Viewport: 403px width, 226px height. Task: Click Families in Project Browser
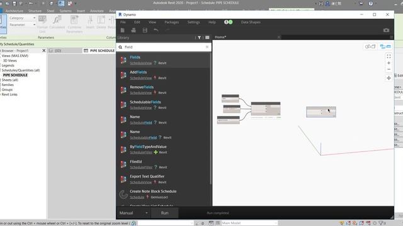(x=8, y=85)
